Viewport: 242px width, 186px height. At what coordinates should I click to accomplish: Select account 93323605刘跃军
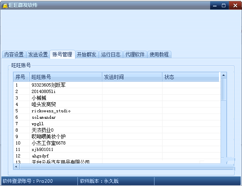tap(48, 85)
